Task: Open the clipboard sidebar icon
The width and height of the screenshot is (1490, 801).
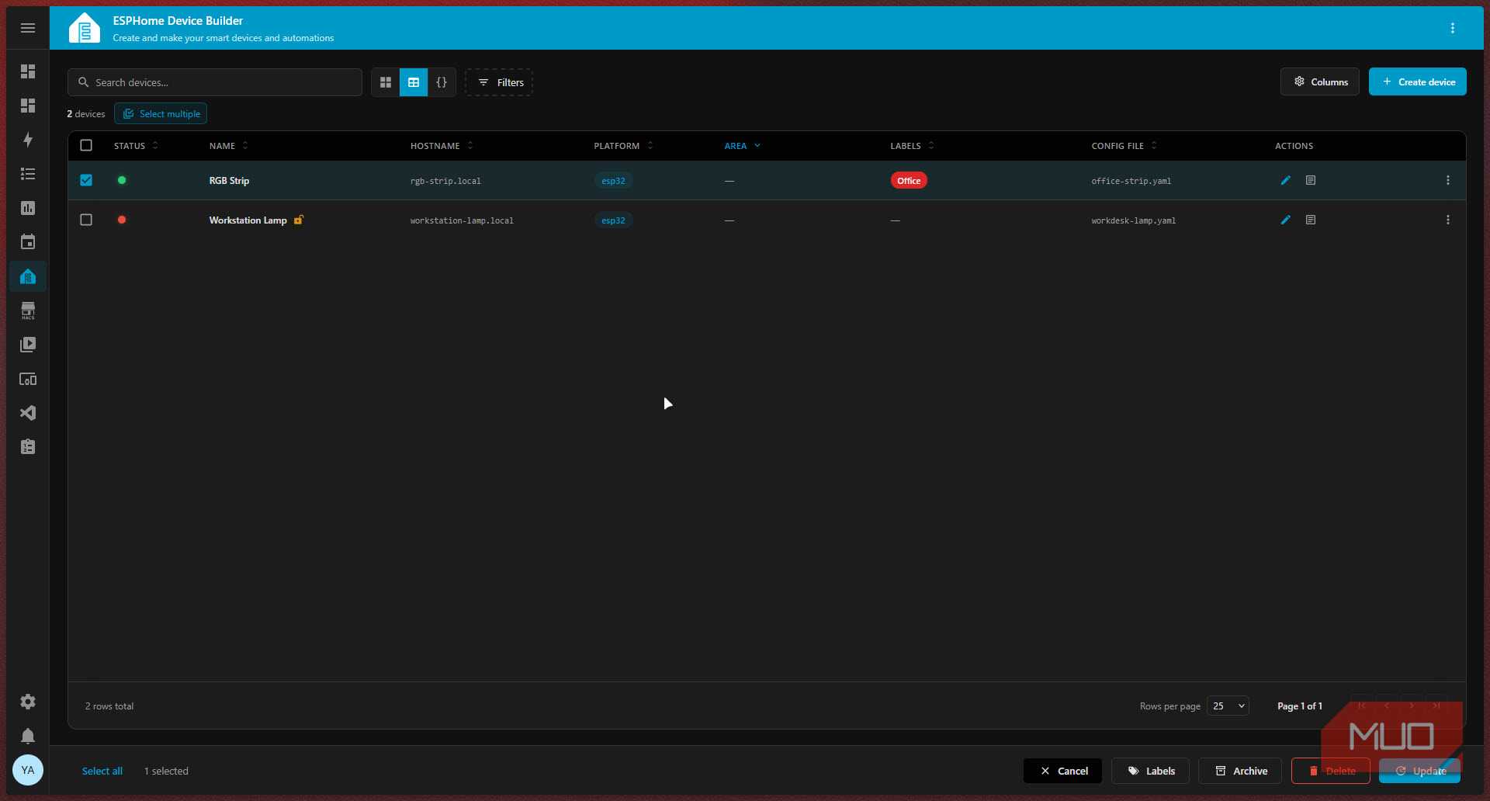Action: (28, 447)
